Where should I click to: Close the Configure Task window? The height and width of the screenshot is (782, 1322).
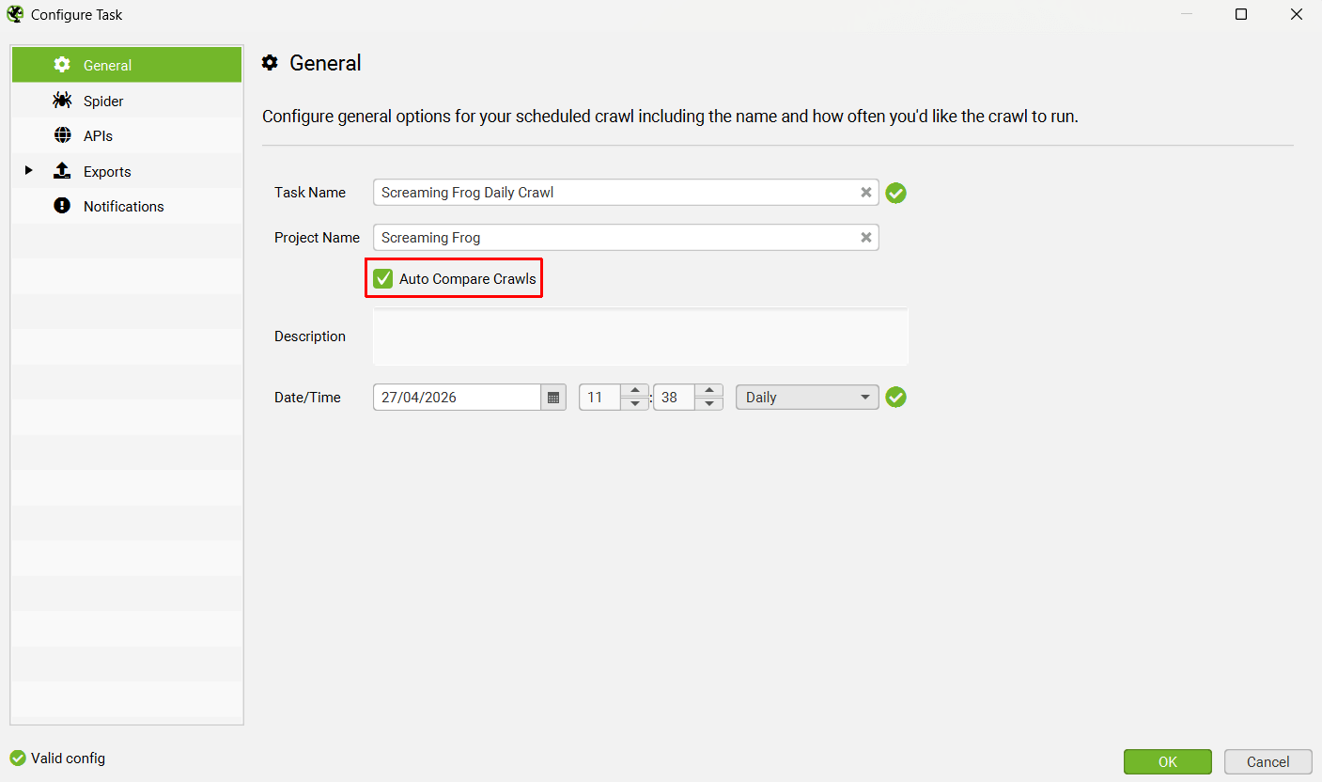(x=1296, y=14)
